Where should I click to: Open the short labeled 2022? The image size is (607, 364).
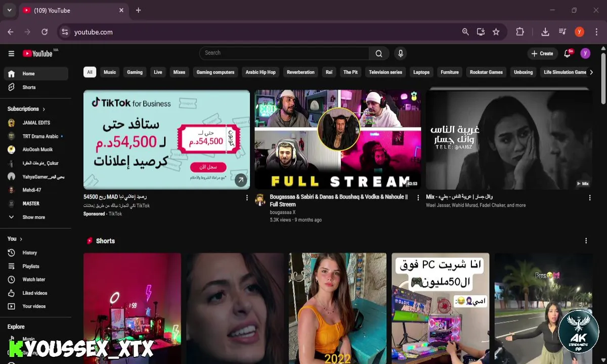click(x=337, y=308)
